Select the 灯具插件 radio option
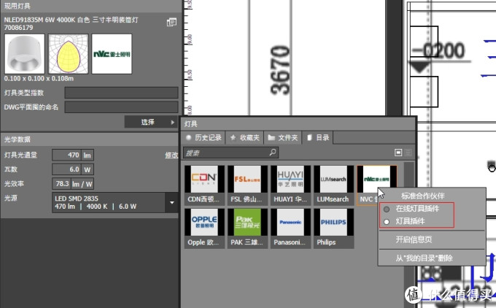The height and width of the screenshot is (308, 496). coord(387,220)
